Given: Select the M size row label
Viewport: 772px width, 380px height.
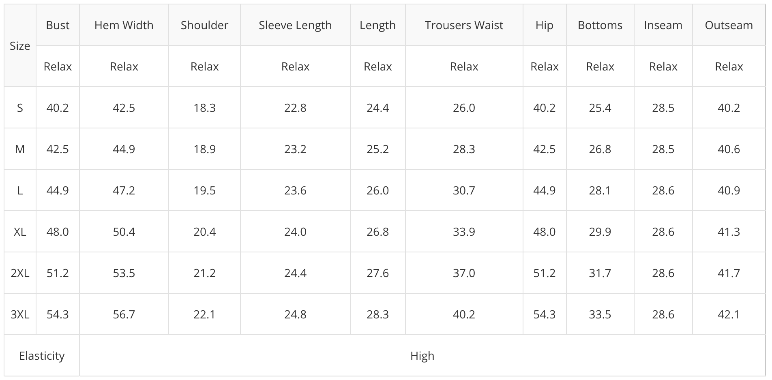Looking at the screenshot, I should (x=20, y=149).
